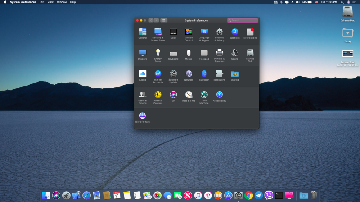Open the Sharing preference pane
Screen dimensions: 360x202
(235, 74)
